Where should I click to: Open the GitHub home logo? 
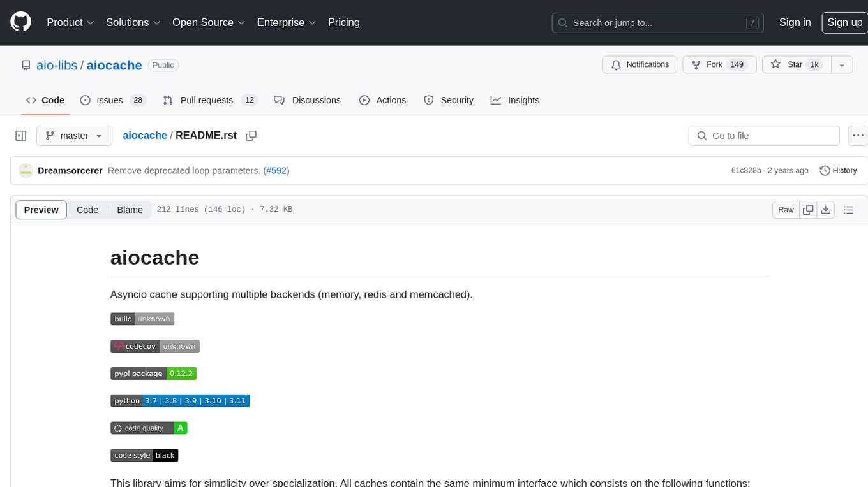(x=20, y=22)
